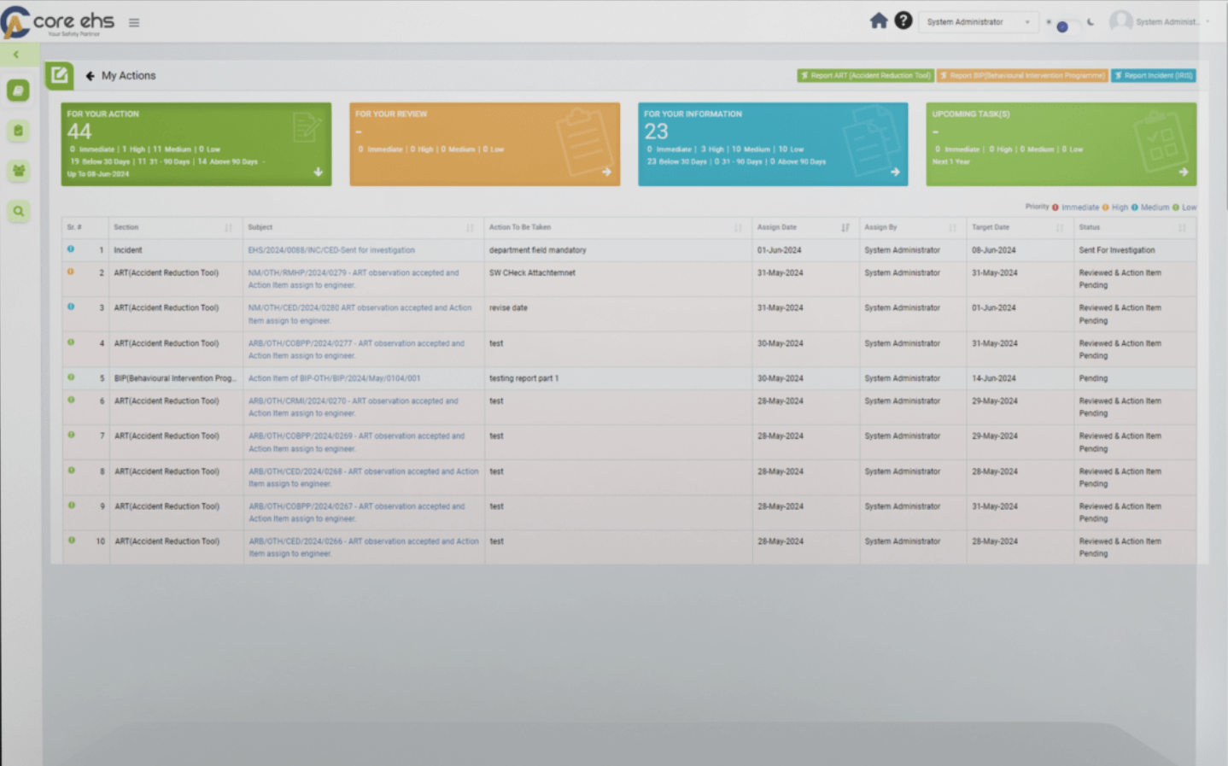Open help via the question mark icon
The height and width of the screenshot is (766, 1228).
click(903, 20)
